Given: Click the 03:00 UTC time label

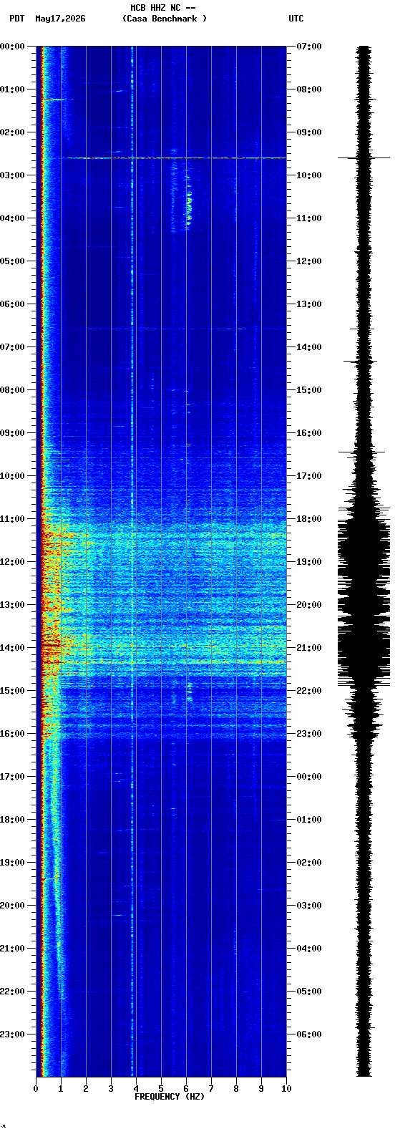Looking at the screenshot, I should tap(309, 906).
